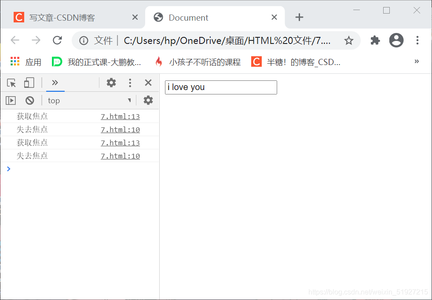The width and height of the screenshot is (432, 300).
Task: Show the console sidebar
Action: pos(11,101)
